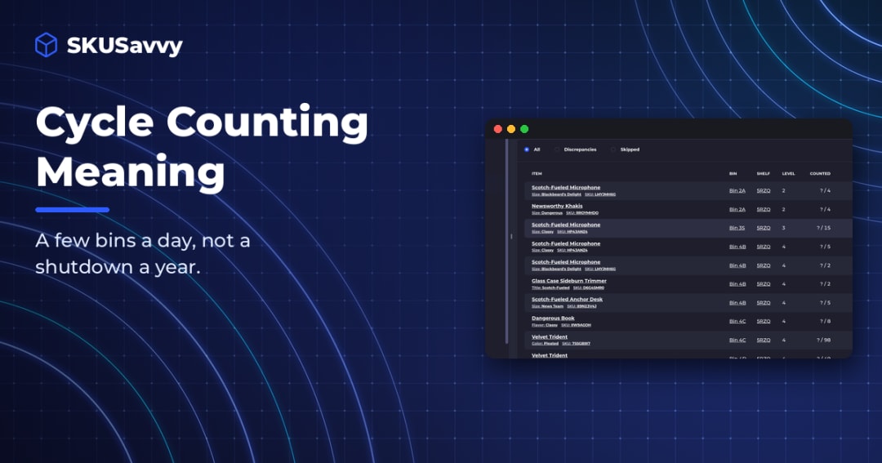Click the ?/15 counted value
Image resolution: width=882 pixels, height=463 pixels.
pos(823,228)
